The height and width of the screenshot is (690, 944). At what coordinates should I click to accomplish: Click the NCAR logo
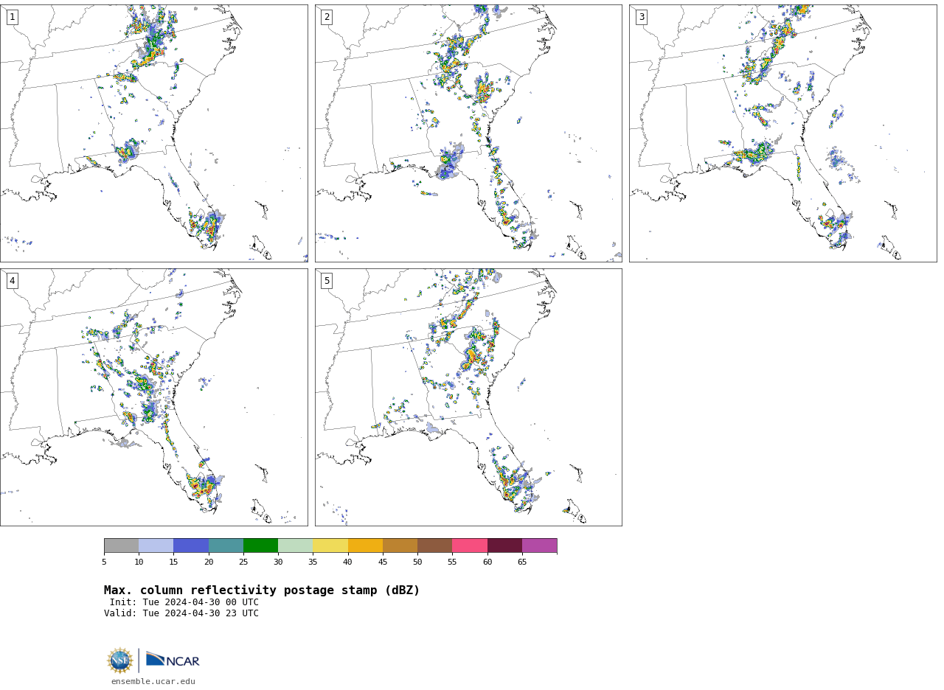tap(173, 660)
